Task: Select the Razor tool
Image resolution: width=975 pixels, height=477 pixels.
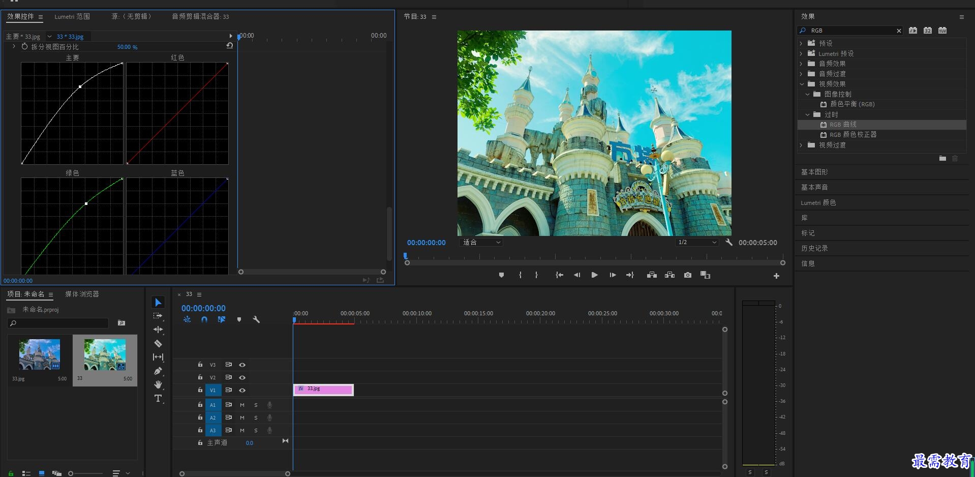Action: [158, 343]
